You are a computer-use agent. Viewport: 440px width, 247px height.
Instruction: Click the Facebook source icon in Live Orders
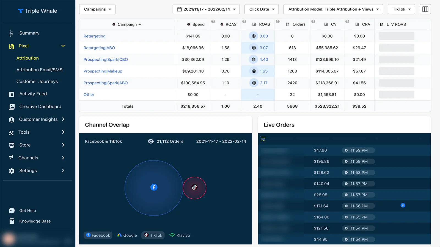coord(403,205)
